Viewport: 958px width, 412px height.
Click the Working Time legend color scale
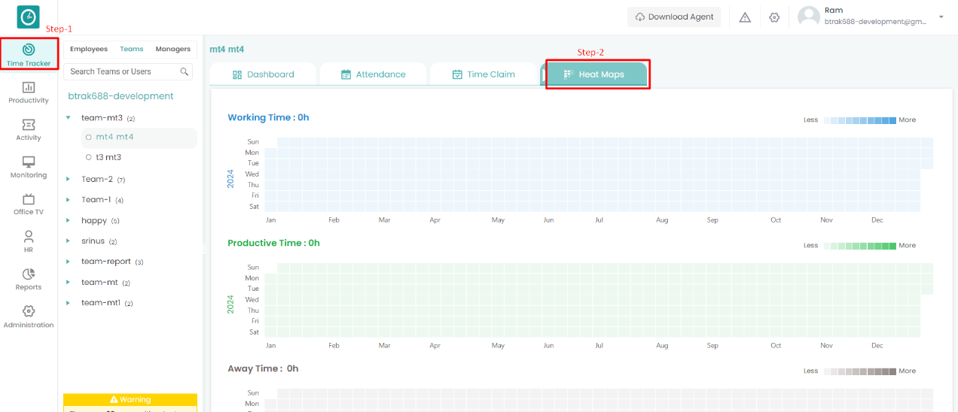859,120
